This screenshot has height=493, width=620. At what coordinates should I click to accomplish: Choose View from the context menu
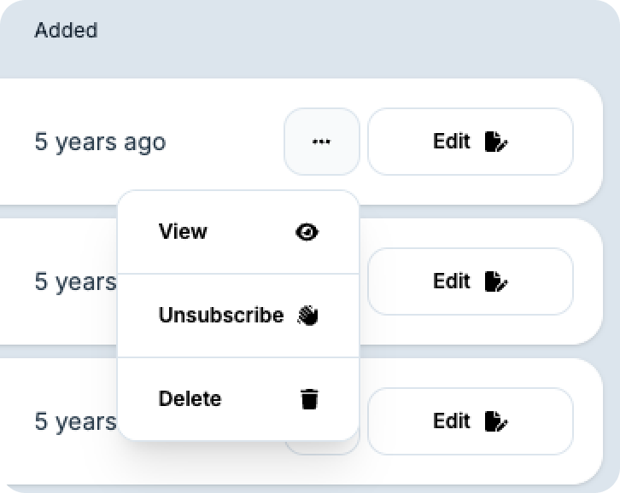click(x=238, y=232)
